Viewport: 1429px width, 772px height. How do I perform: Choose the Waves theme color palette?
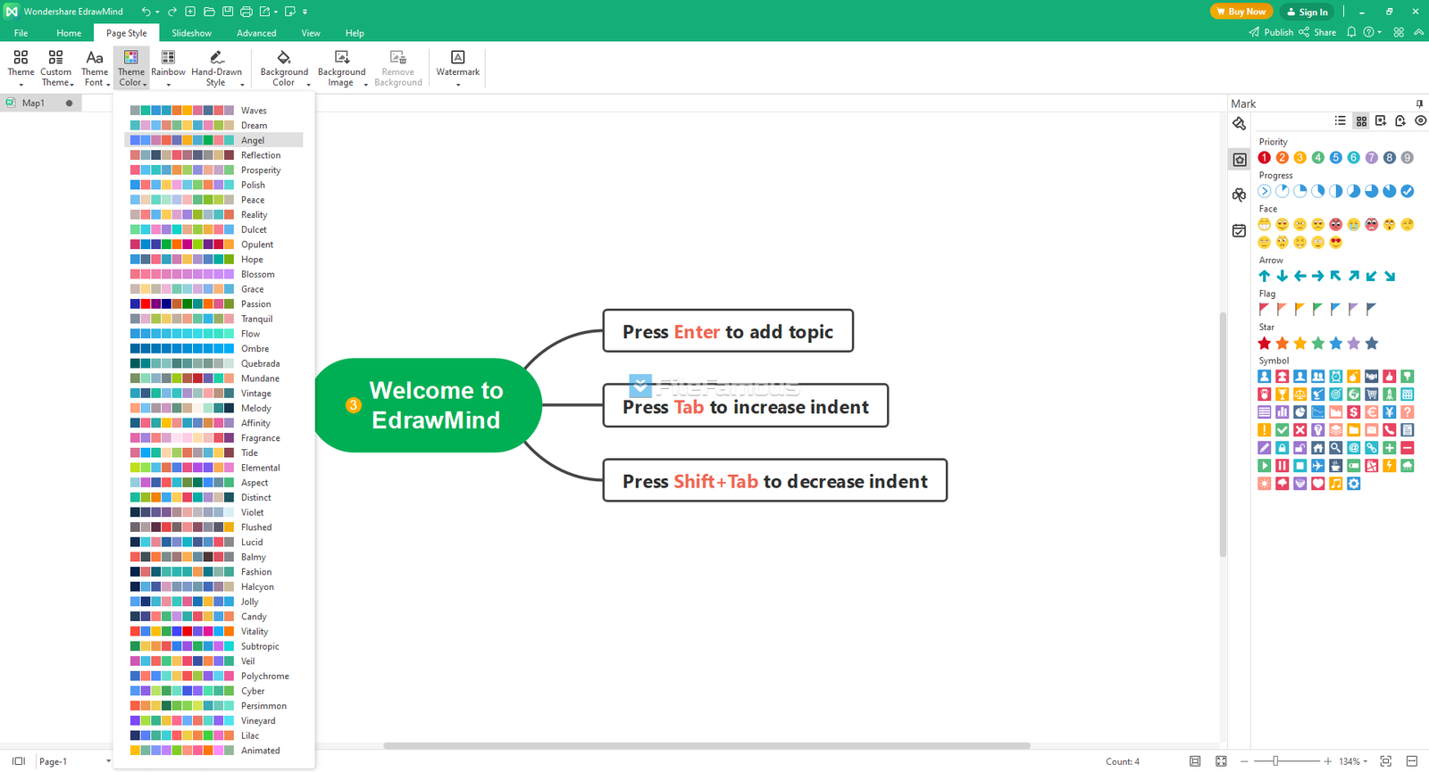[x=214, y=111]
